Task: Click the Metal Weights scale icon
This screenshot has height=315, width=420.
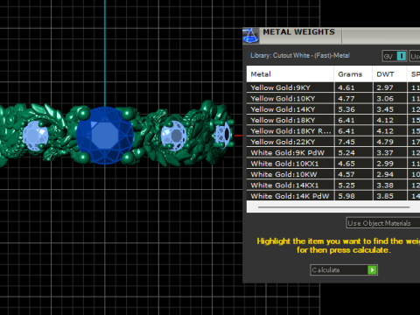Action: (250, 36)
